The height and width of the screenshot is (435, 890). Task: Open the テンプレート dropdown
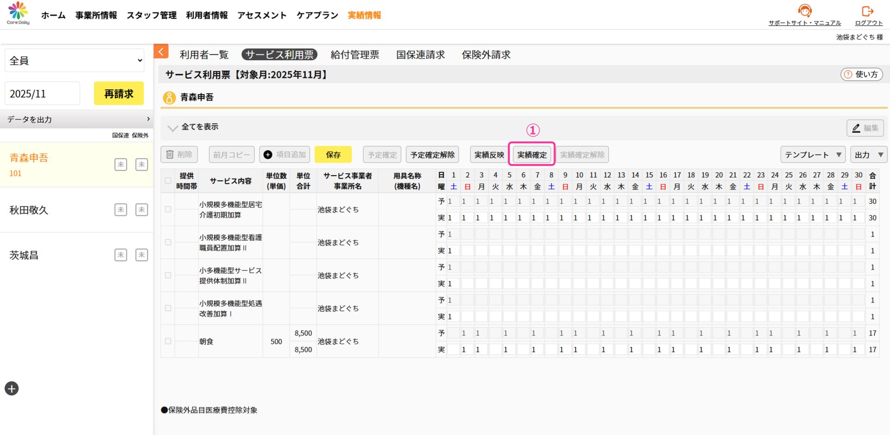point(813,155)
